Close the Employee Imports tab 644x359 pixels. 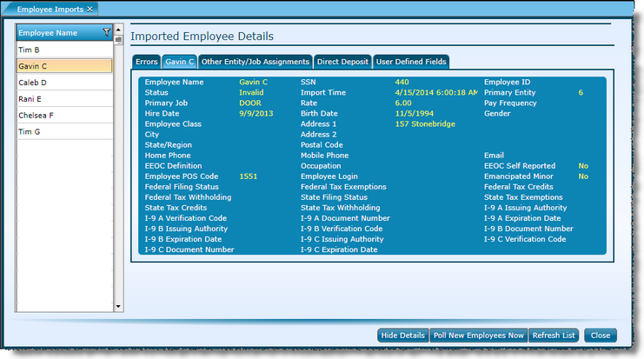click(90, 8)
